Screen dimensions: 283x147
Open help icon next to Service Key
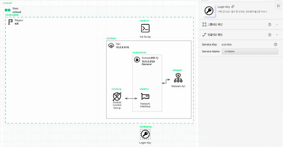pos(276,45)
